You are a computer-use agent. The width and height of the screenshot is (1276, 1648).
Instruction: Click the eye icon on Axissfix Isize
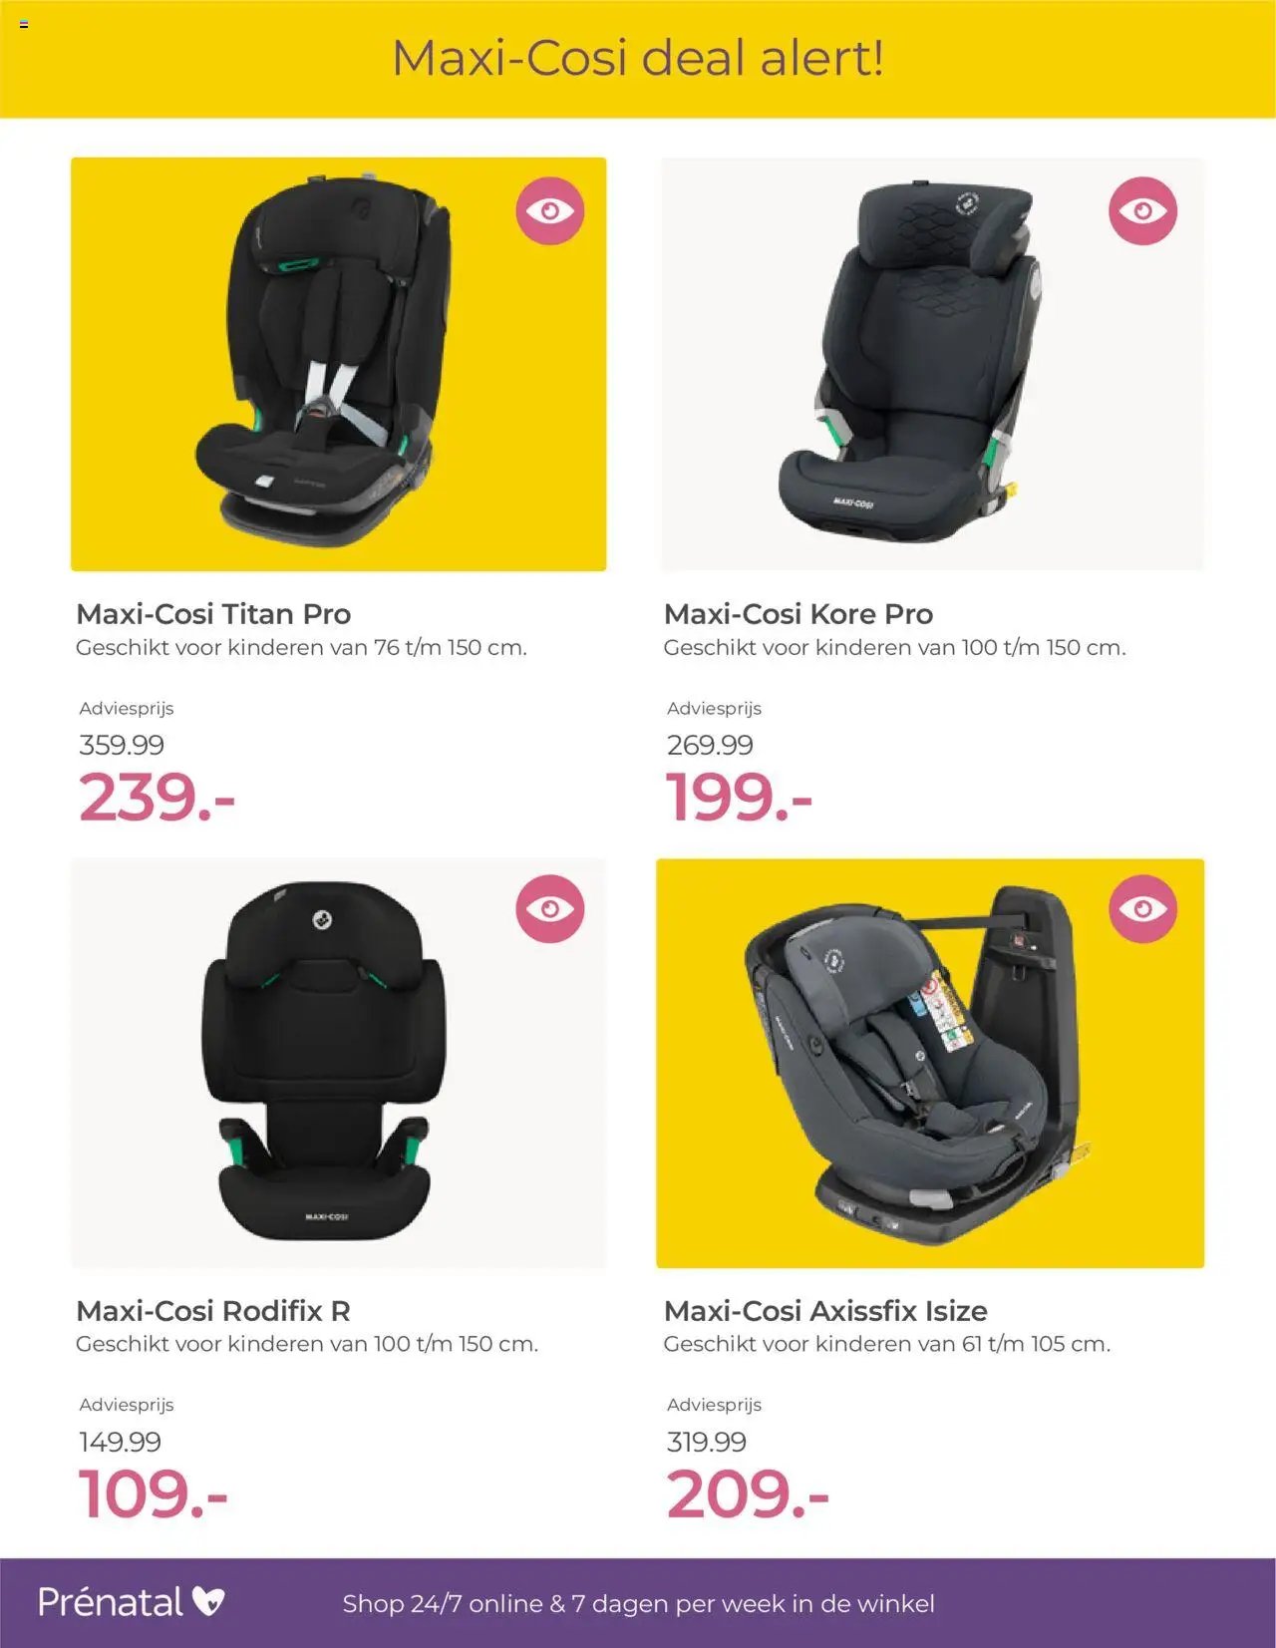(x=1142, y=908)
